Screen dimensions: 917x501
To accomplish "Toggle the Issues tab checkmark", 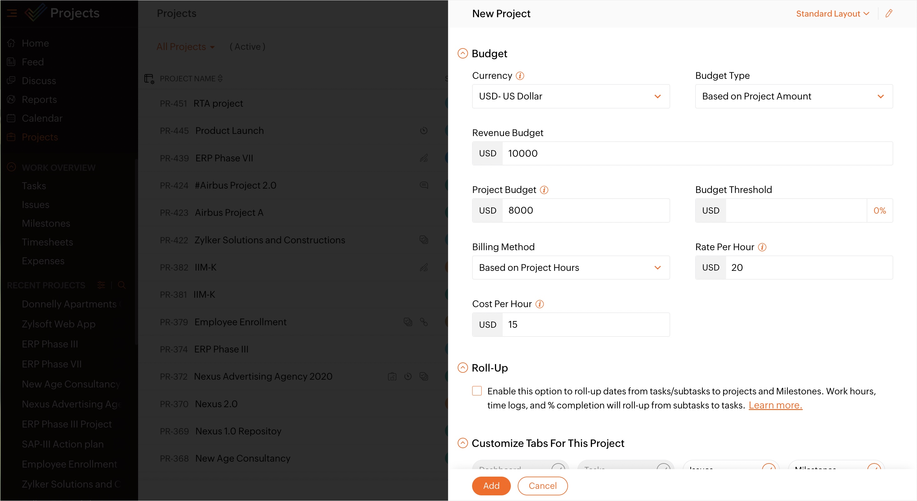I will (x=769, y=467).
